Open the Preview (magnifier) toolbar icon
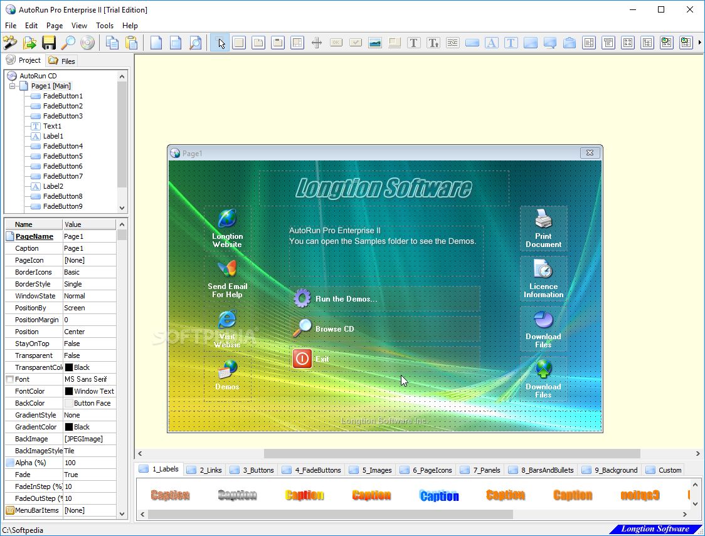 (x=68, y=42)
